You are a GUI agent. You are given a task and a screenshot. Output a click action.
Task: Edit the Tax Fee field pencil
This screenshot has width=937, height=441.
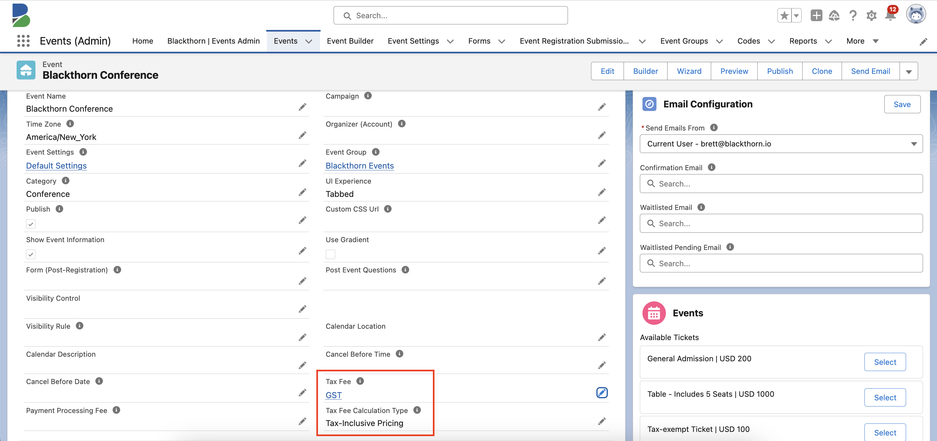pos(602,393)
